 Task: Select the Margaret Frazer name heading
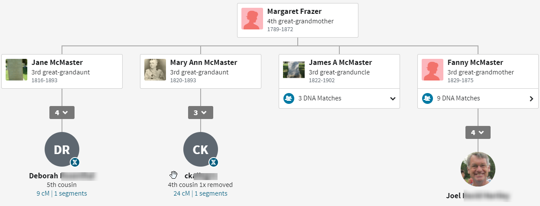pos(294,12)
